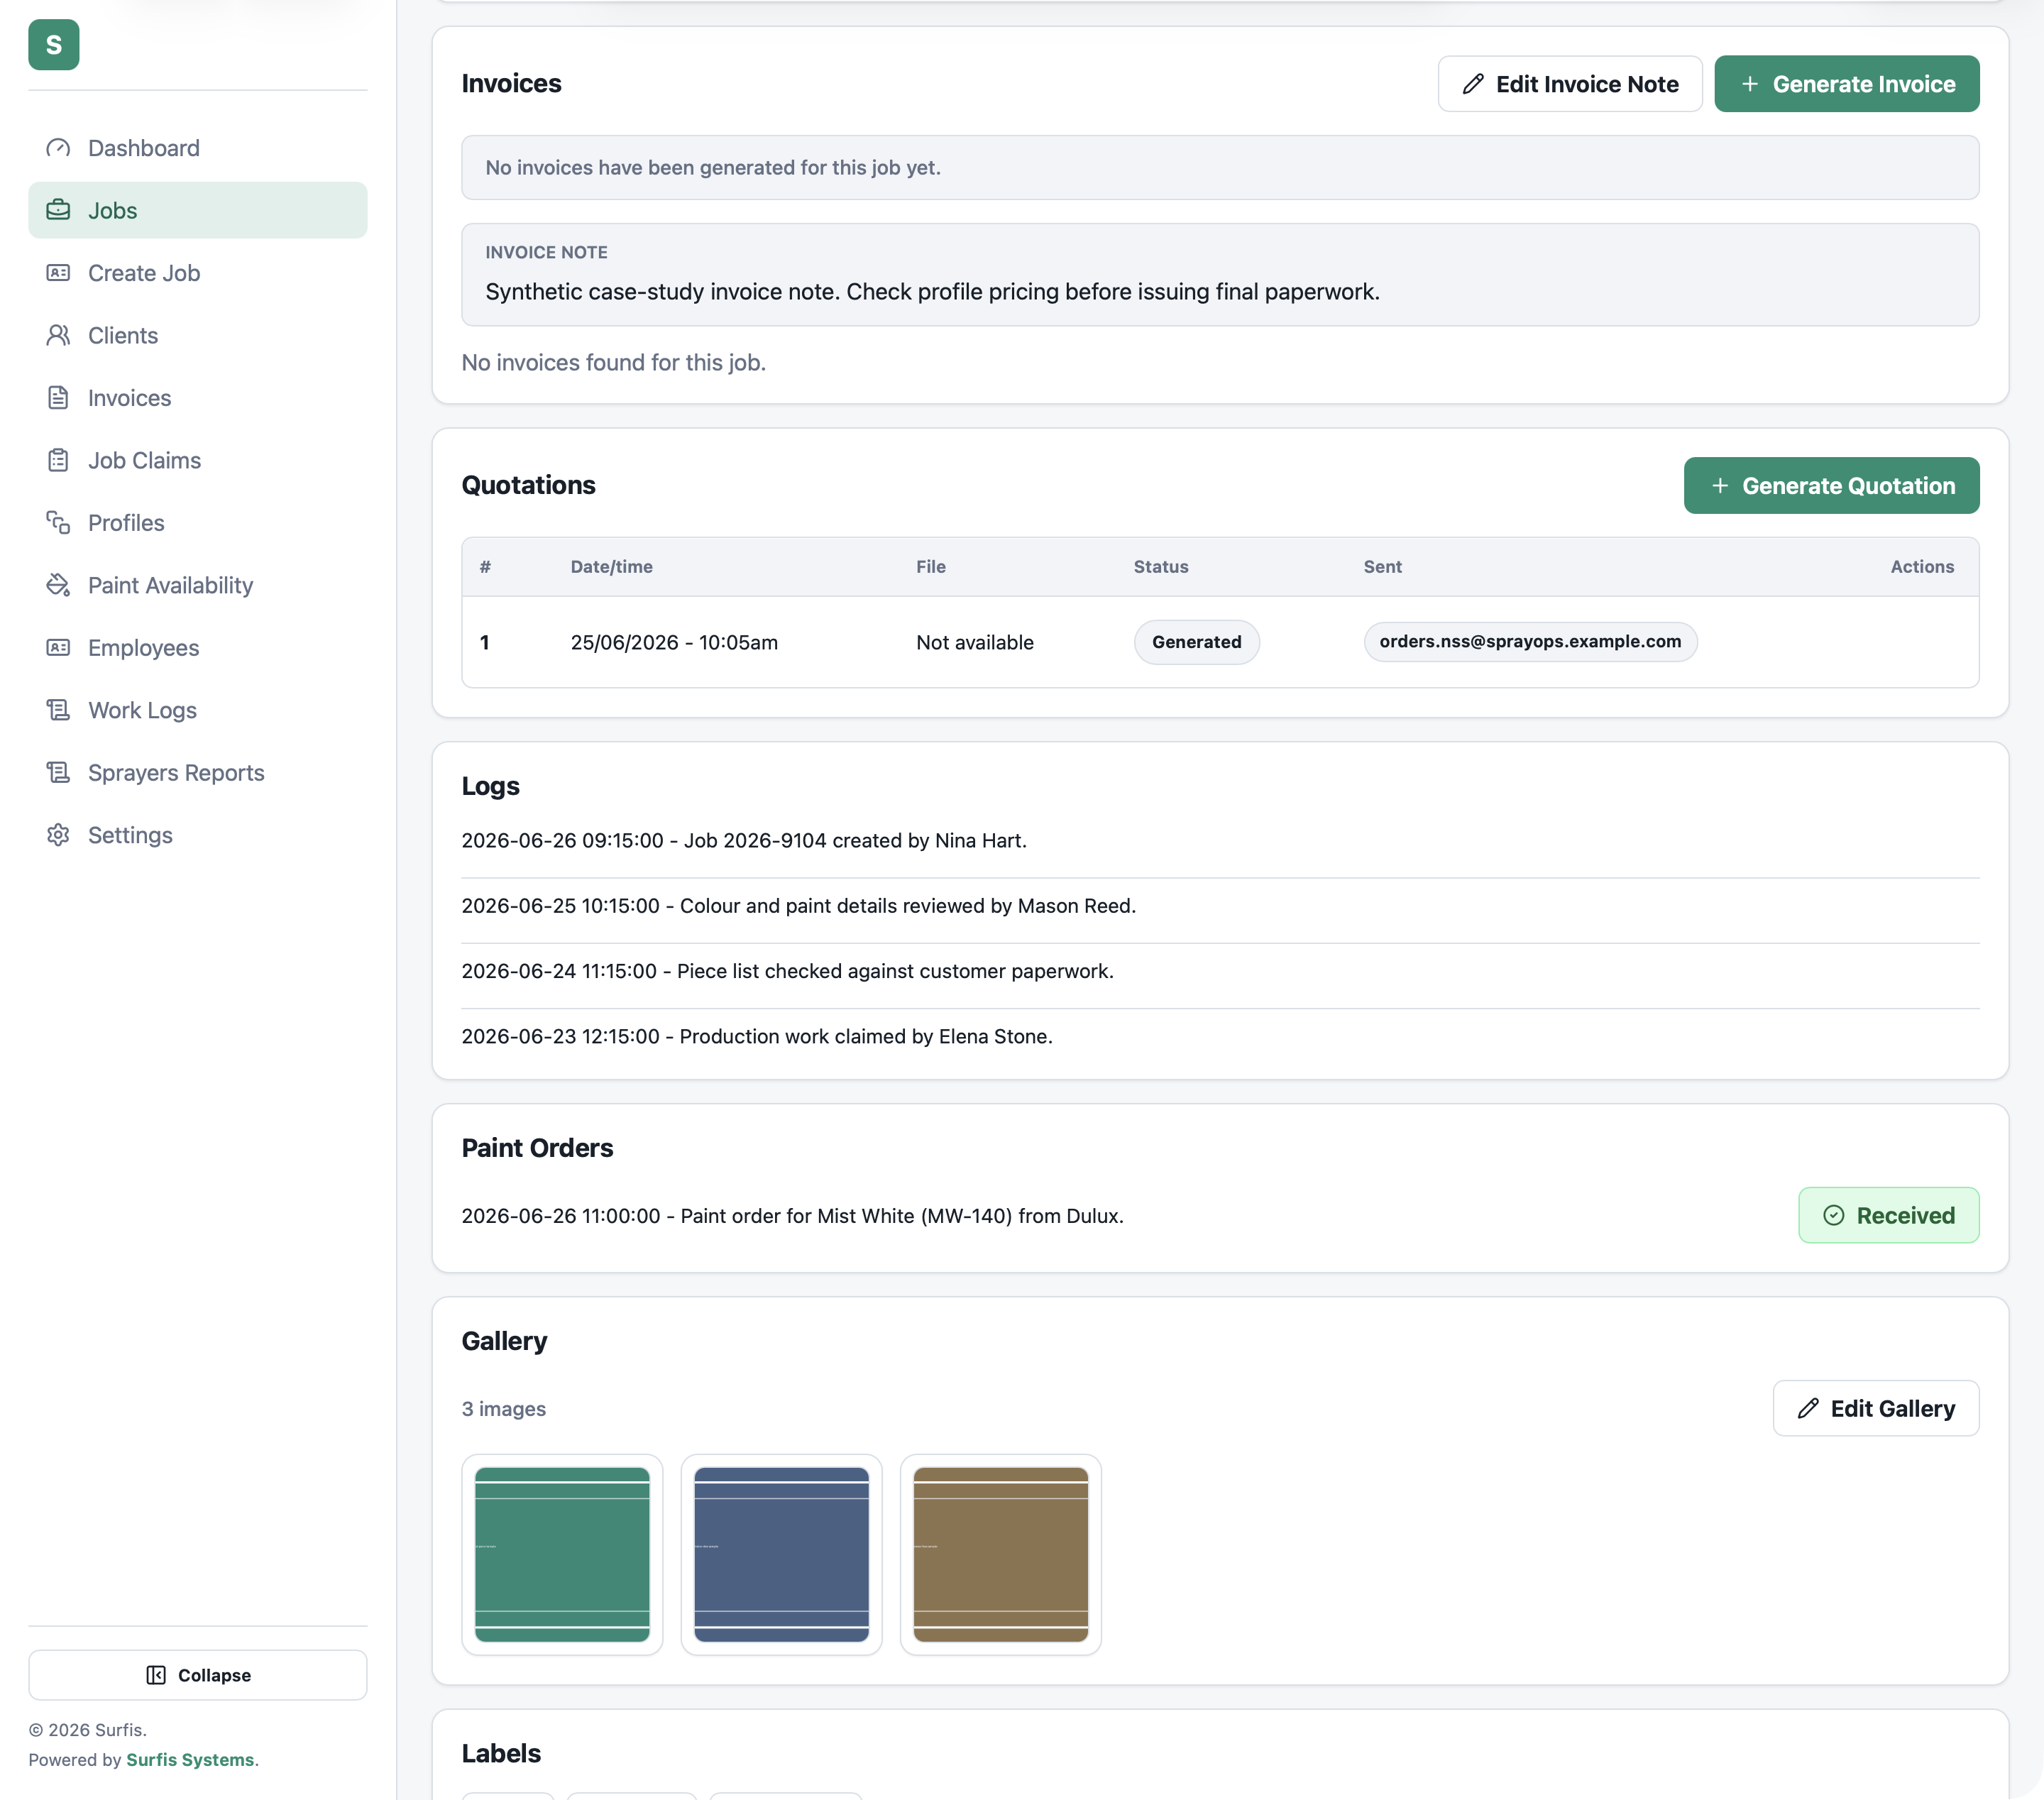Open the Invoices sidebar item
This screenshot has width=2044, height=1800.
[198, 398]
